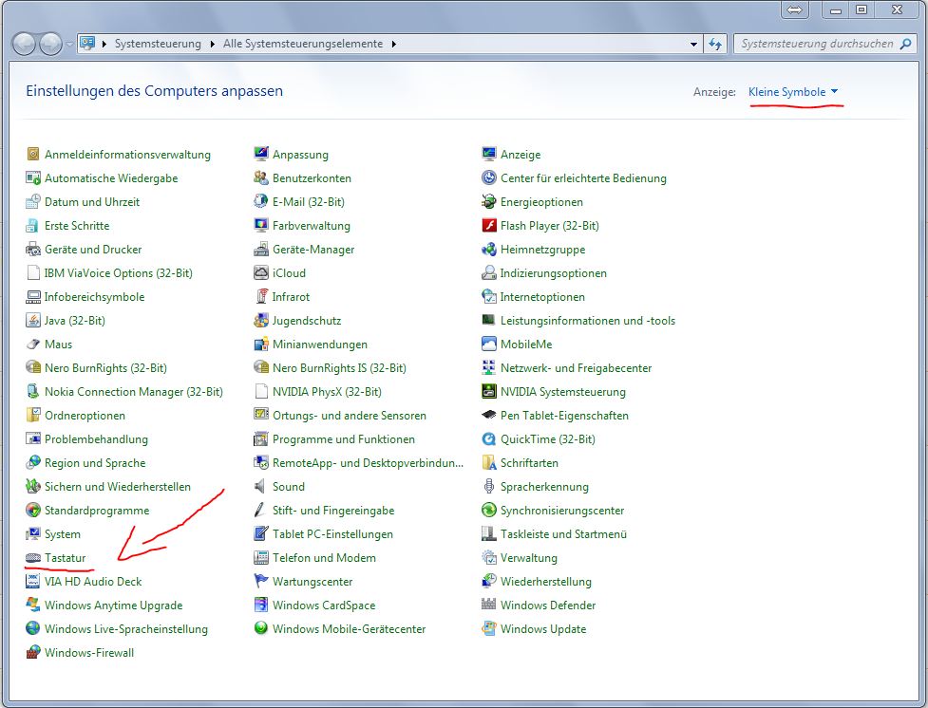Screen dimensions: 928x708
Task: Open the Heimnetzgruppe icon
Action: [x=489, y=249]
